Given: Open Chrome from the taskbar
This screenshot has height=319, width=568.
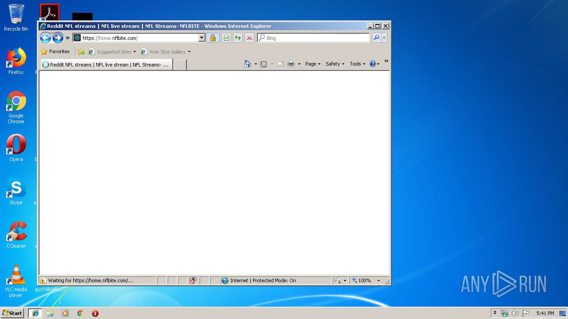Looking at the screenshot, I should point(80,313).
